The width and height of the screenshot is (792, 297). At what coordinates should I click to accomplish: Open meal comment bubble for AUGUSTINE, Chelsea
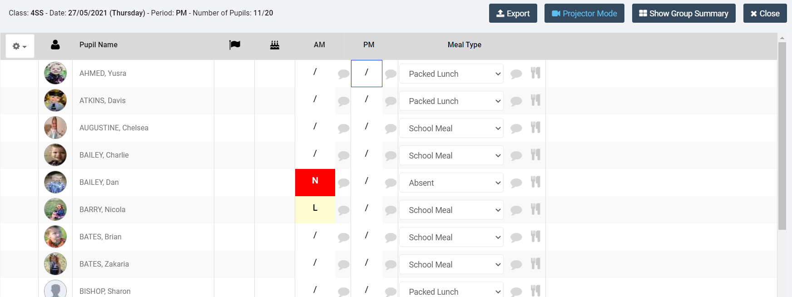516,129
